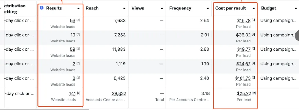Click the 59 website leads result value
Image resolution: width=299 pixels, height=110 pixels.
[73, 50]
